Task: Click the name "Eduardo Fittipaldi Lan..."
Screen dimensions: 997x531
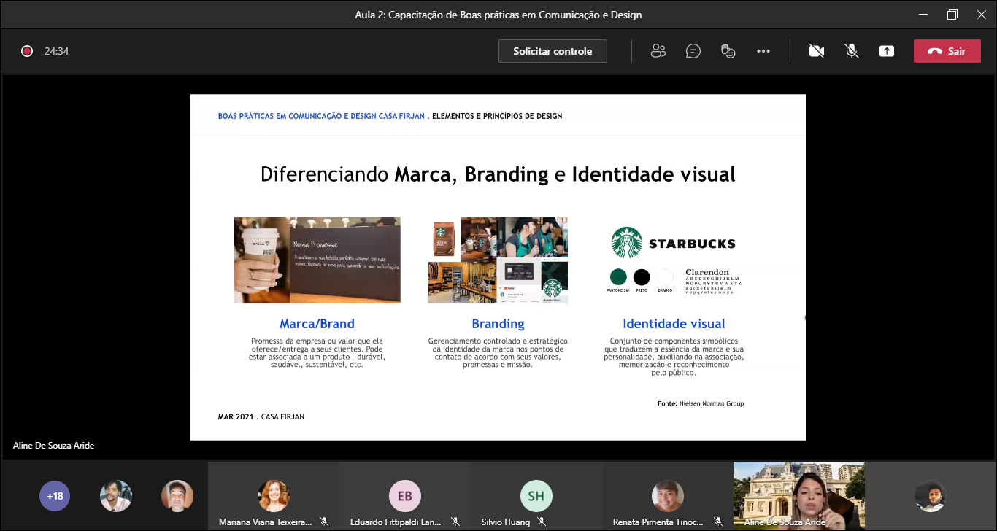Action: [396, 522]
